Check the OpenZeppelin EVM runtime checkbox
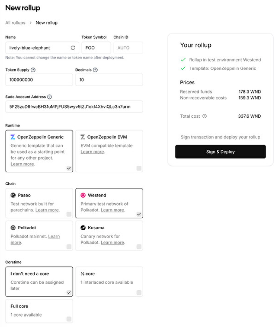 coord(139,168)
